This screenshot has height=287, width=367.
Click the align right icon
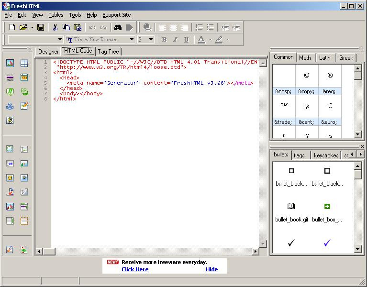pyautogui.click(x=184, y=27)
